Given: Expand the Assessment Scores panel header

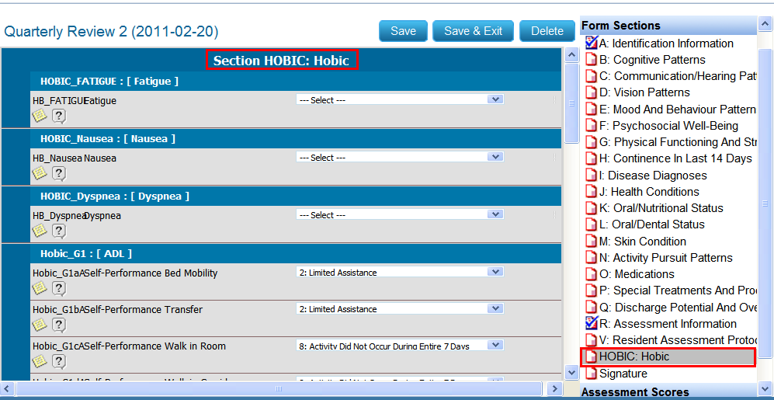Looking at the screenshot, I should [x=669, y=392].
